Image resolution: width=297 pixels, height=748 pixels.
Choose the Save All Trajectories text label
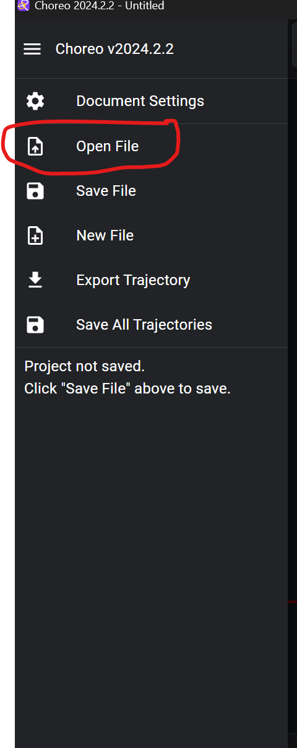tap(144, 325)
